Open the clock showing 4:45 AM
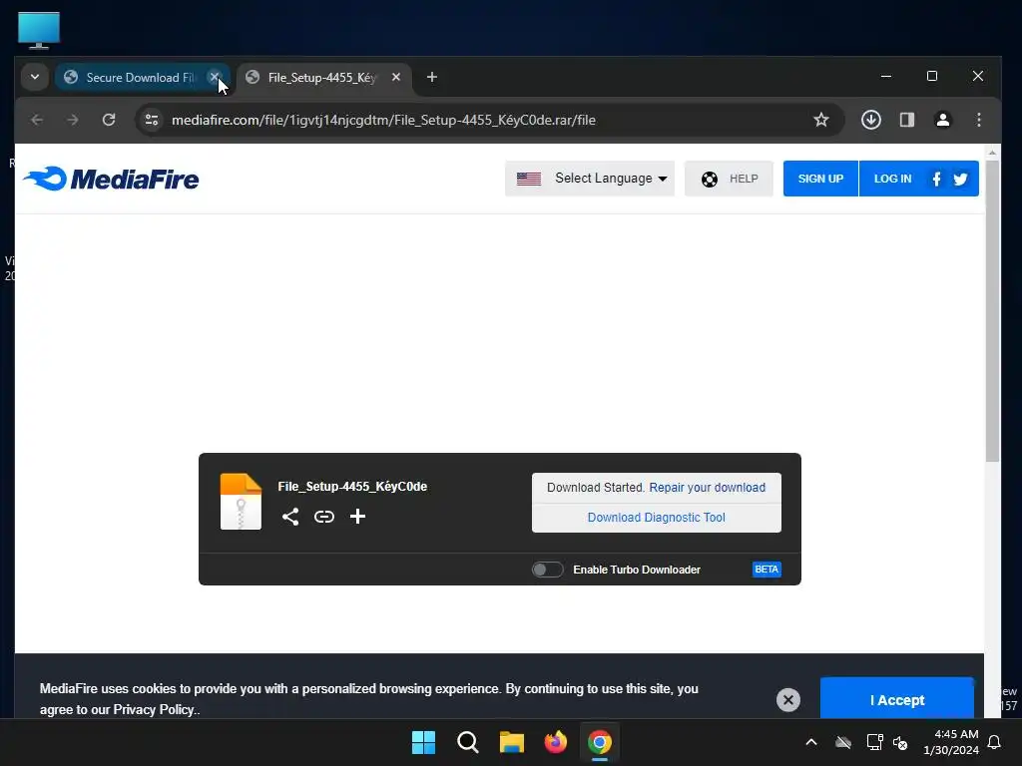The image size is (1022, 766). click(951, 742)
